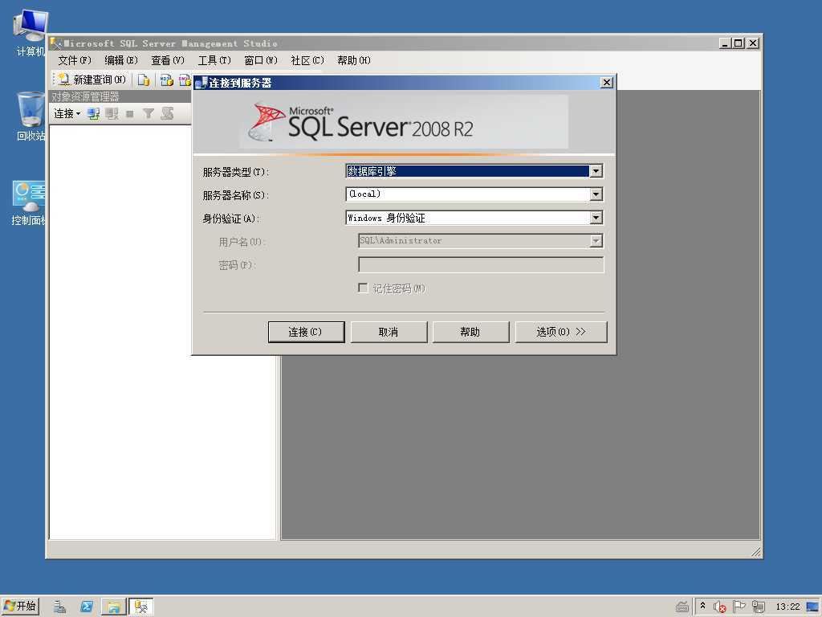The image size is (822, 617).
Task: Click the Options (选项) button to expand
Action: tap(560, 332)
